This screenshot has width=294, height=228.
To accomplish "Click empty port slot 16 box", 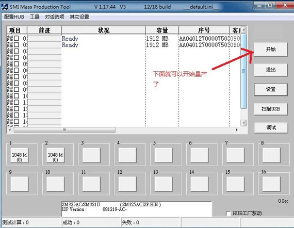I will [x=271, y=184].
